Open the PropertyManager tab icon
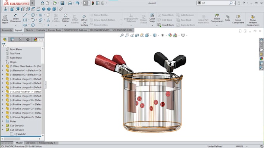Screen dimensions: 264x148 click(x=12, y=40)
